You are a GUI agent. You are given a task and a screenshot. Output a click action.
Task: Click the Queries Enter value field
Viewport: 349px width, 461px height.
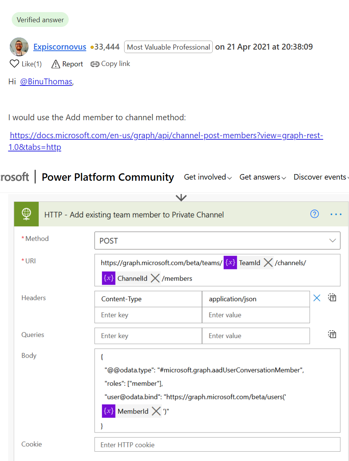[256, 336]
